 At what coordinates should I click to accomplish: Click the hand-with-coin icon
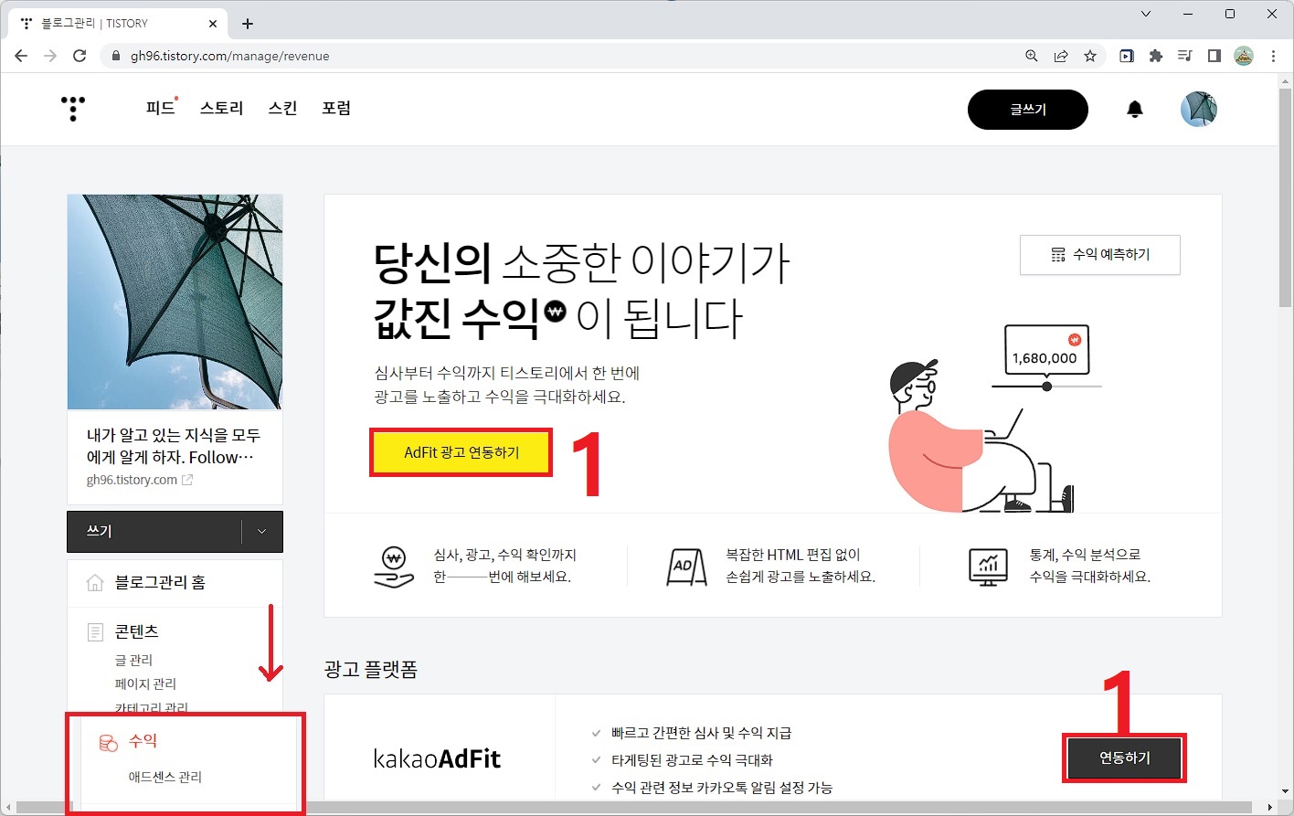394,567
